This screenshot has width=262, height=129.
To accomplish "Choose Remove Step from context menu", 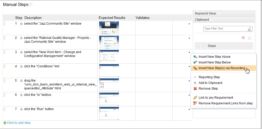I will click(224, 88).
